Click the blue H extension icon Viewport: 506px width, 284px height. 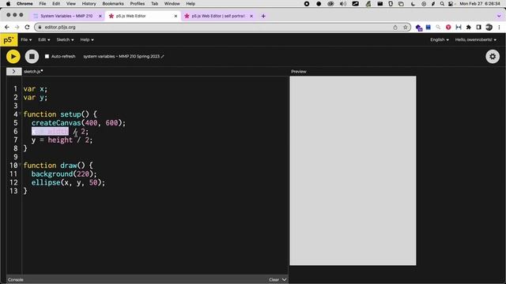pos(459,28)
